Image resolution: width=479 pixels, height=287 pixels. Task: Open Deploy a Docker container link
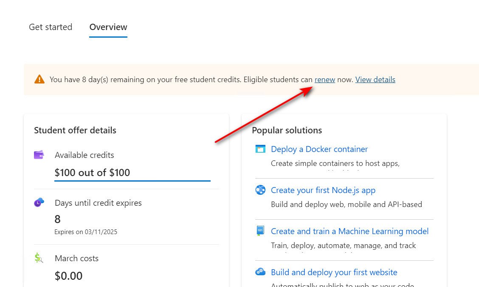319,149
